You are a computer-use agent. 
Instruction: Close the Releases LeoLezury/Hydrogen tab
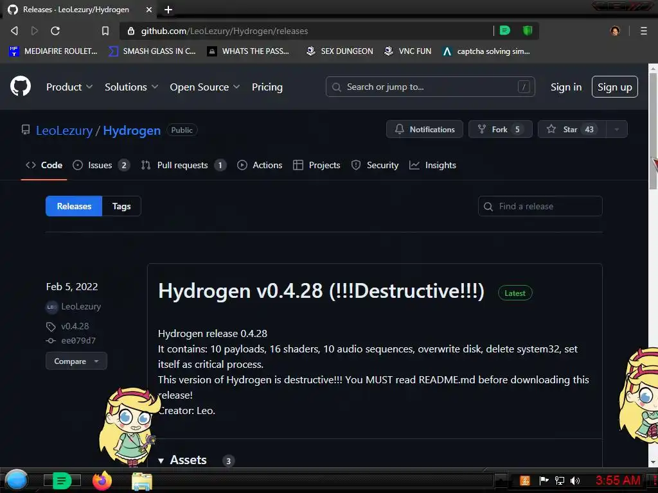(x=148, y=10)
